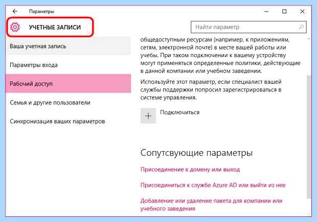Viewport: 317px width, 222px height.
Task: Open Присоединиться к службе Azure AD link
Action: (x=213, y=185)
